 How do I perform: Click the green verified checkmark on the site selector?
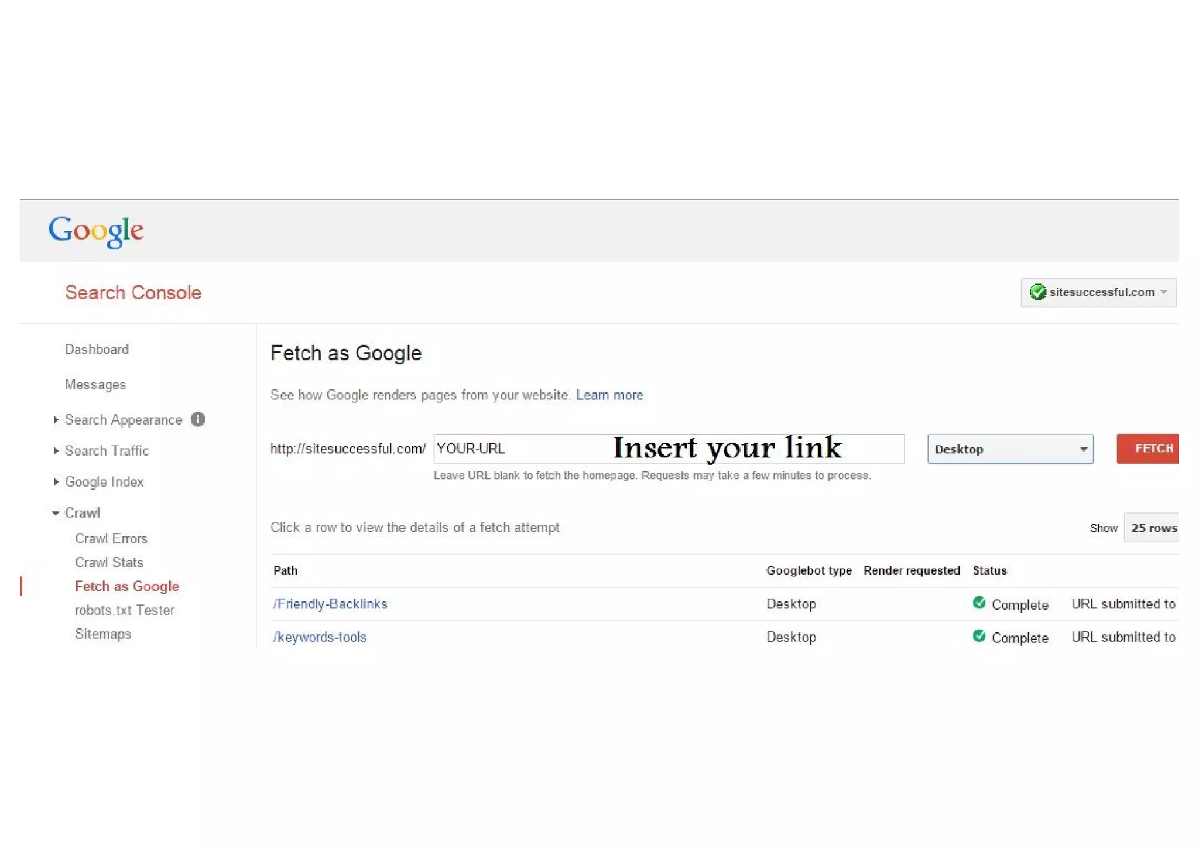tap(1037, 292)
